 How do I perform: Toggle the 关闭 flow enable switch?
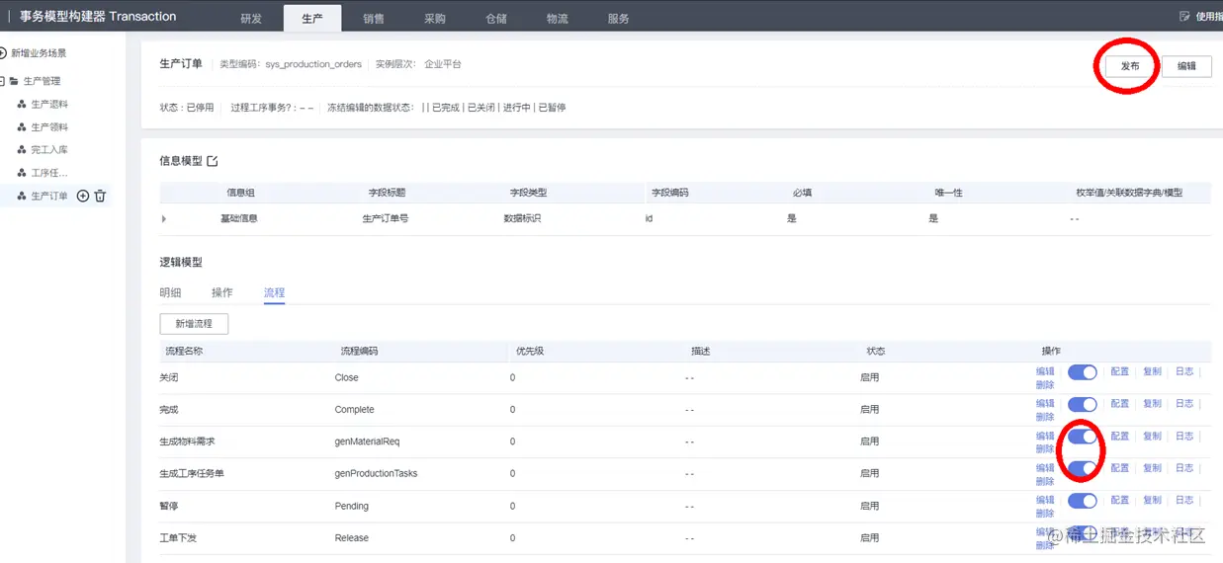[1083, 372]
